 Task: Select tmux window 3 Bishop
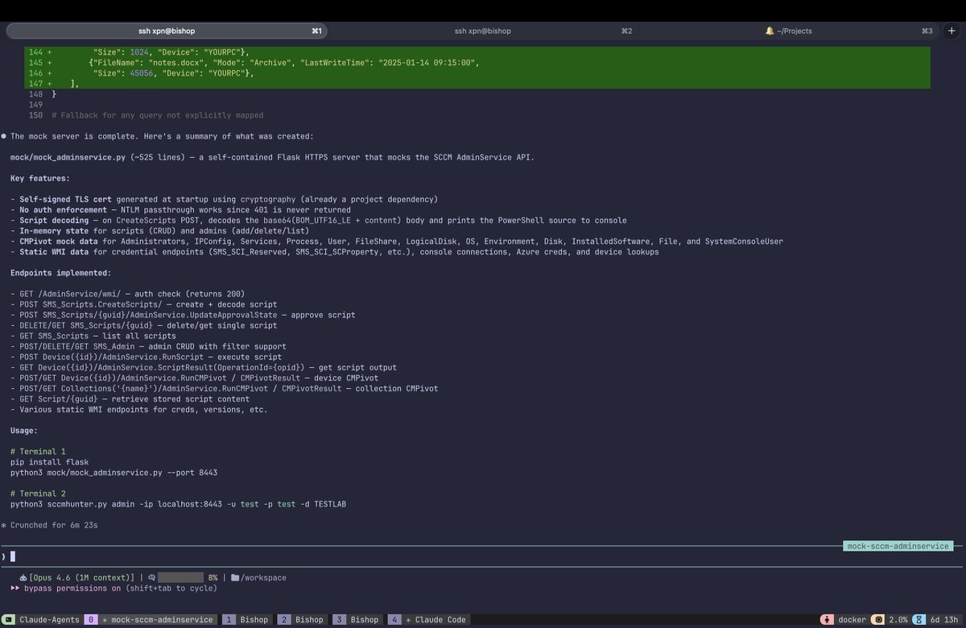click(356, 620)
